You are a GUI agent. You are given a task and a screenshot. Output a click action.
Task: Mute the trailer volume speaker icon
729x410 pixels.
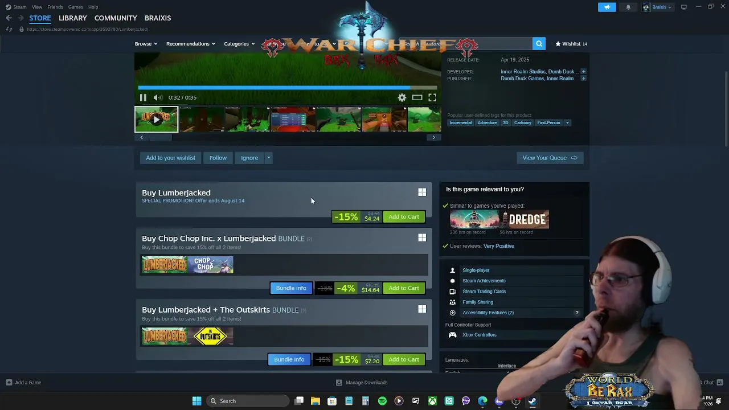(x=158, y=97)
